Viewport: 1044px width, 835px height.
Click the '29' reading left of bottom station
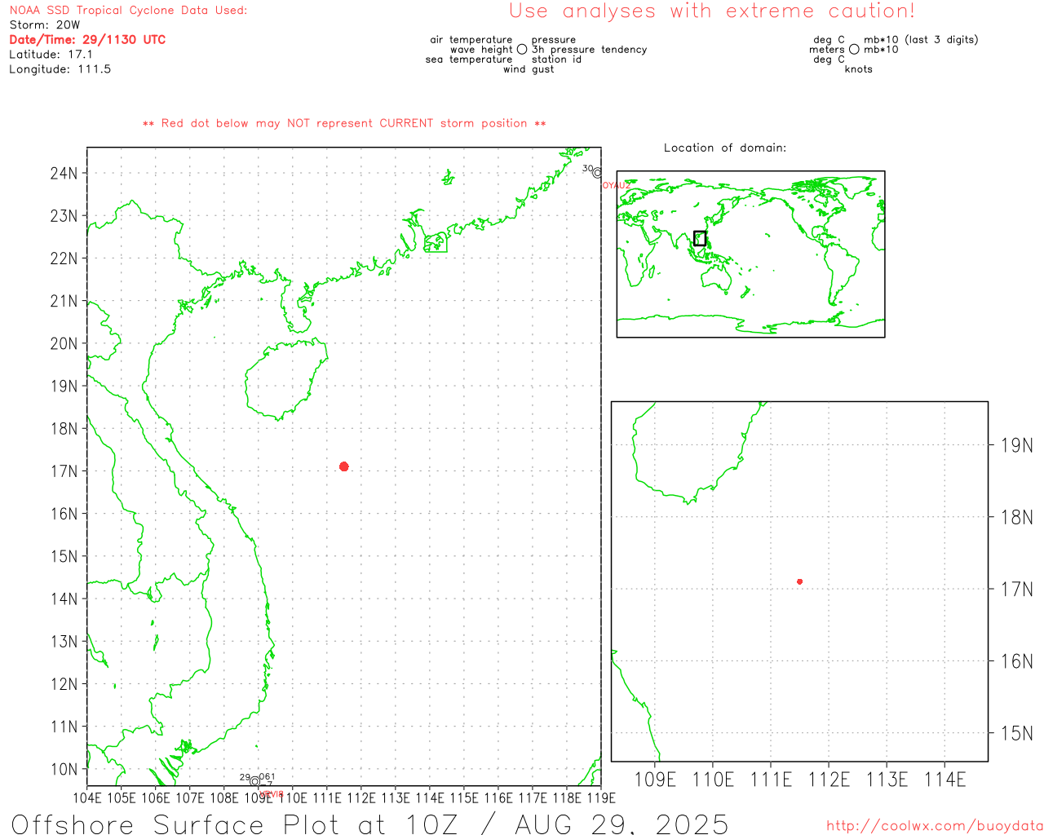click(245, 777)
